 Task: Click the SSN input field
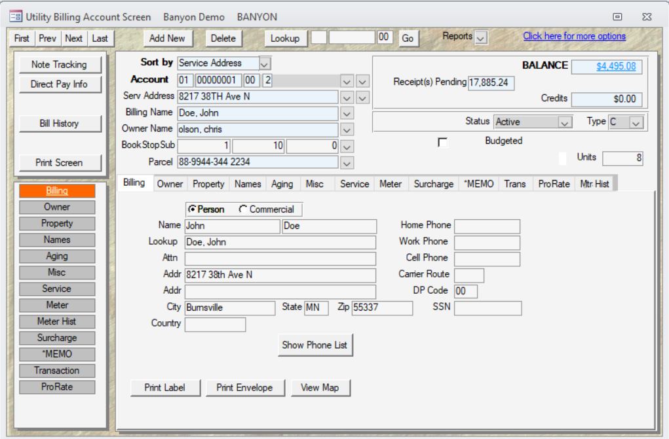point(487,307)
